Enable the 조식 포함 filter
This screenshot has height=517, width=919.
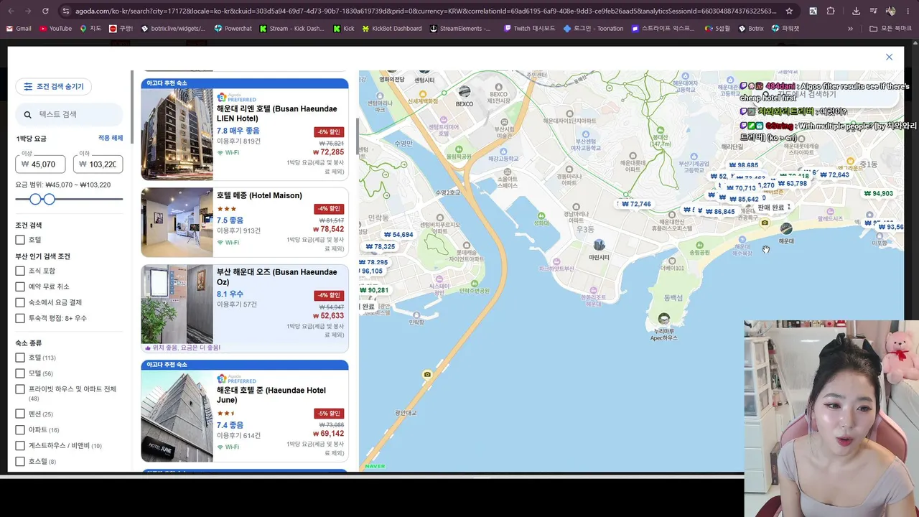click(x=20, y=271)
